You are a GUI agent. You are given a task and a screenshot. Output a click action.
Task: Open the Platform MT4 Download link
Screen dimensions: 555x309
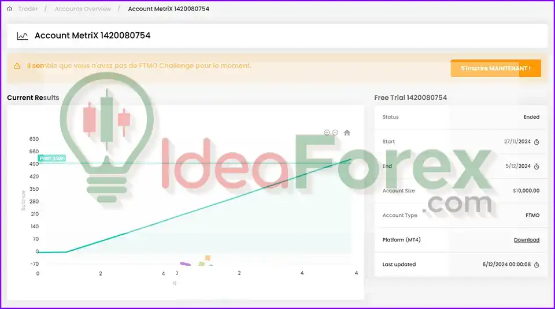coord(527,240)
